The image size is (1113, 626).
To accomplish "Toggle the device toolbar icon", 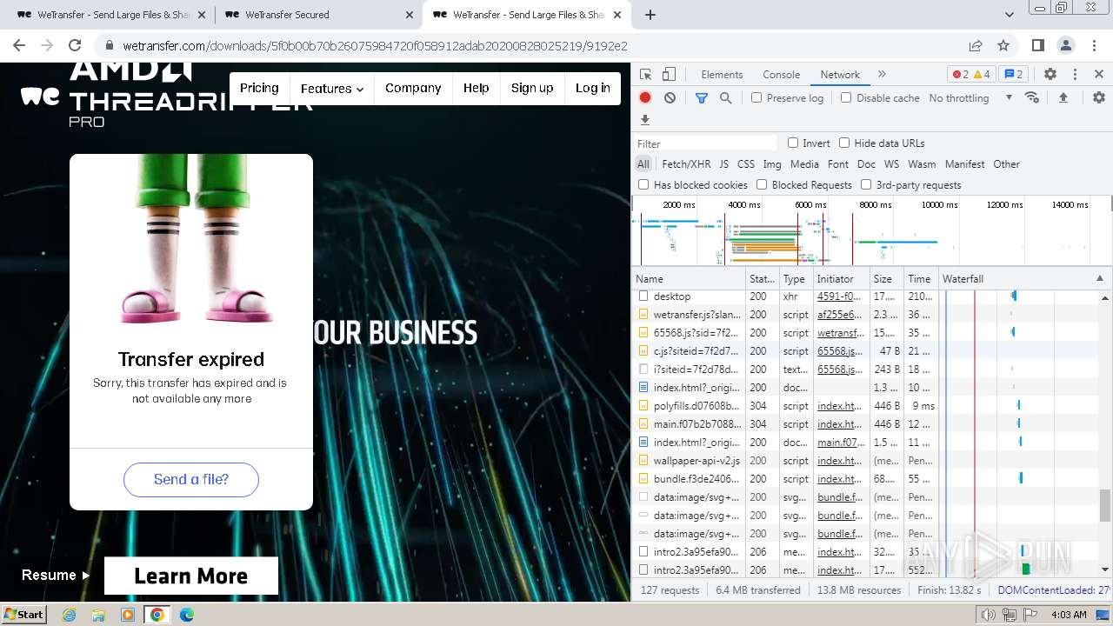I will coord(669,75).
